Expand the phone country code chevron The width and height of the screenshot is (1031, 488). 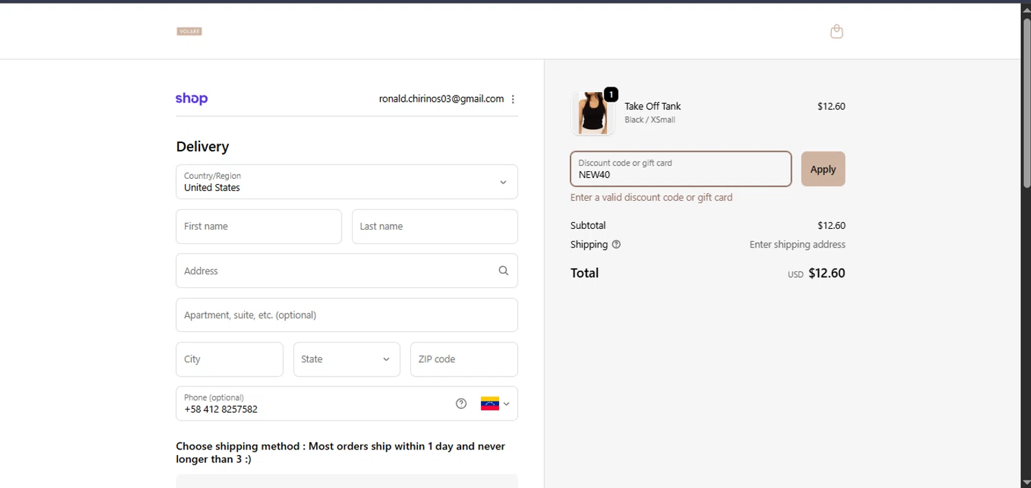tap(507, 403)
